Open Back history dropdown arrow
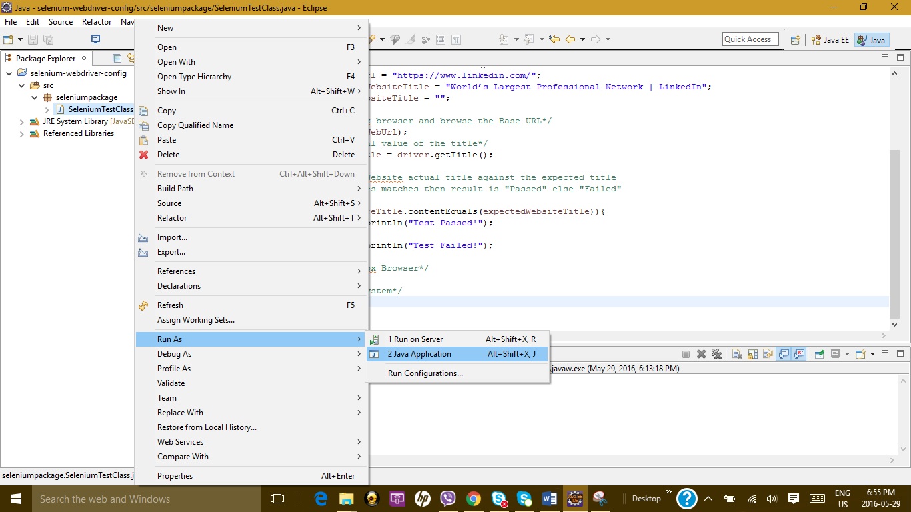Viewport: 911px width, 512px height. pos(582,39)
